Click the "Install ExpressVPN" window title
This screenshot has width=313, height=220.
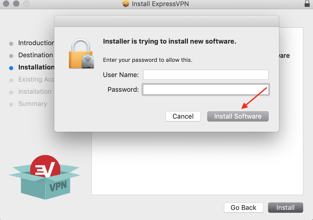[x=160, y=4]
